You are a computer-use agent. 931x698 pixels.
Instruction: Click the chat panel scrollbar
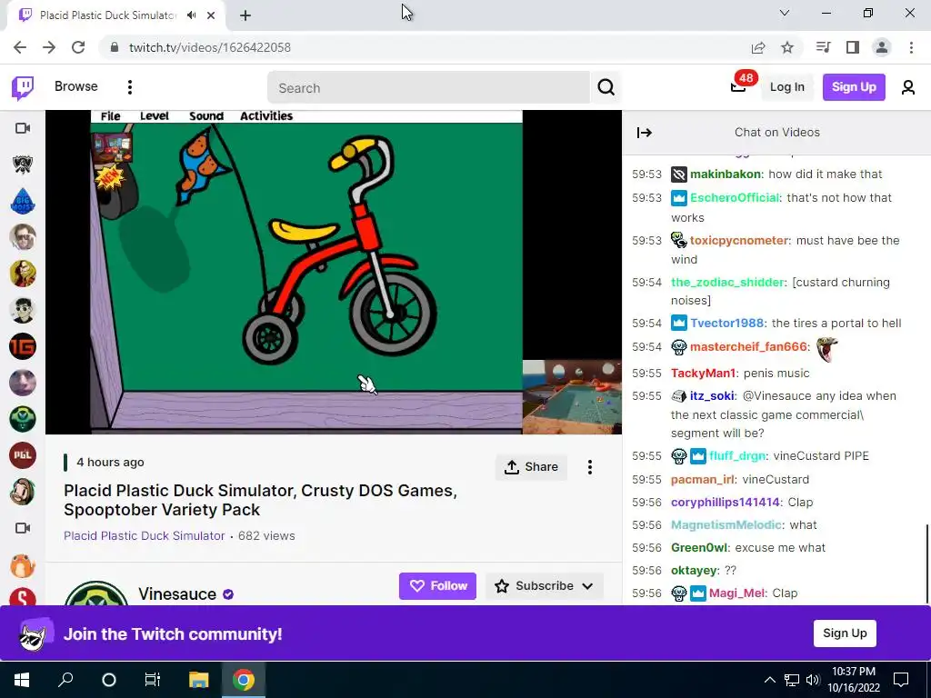(x=926, y=562)
